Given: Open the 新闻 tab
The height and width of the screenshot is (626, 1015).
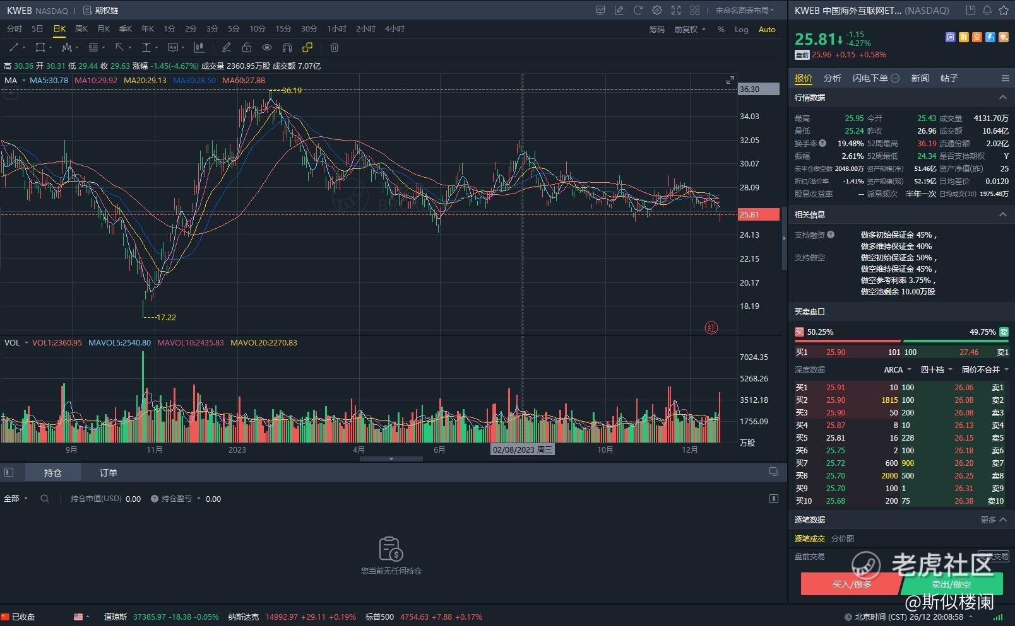Looking at the screenshot, I should pyautogui.click(x=920, y=78).
